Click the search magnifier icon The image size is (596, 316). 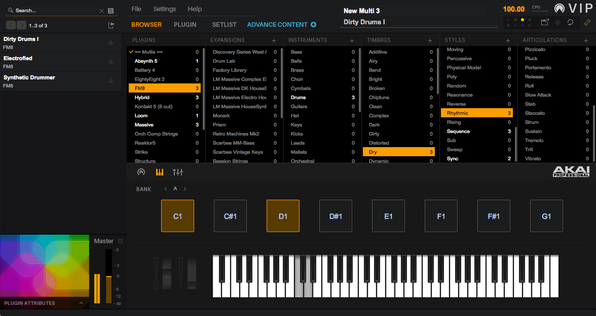pos(11,11)
